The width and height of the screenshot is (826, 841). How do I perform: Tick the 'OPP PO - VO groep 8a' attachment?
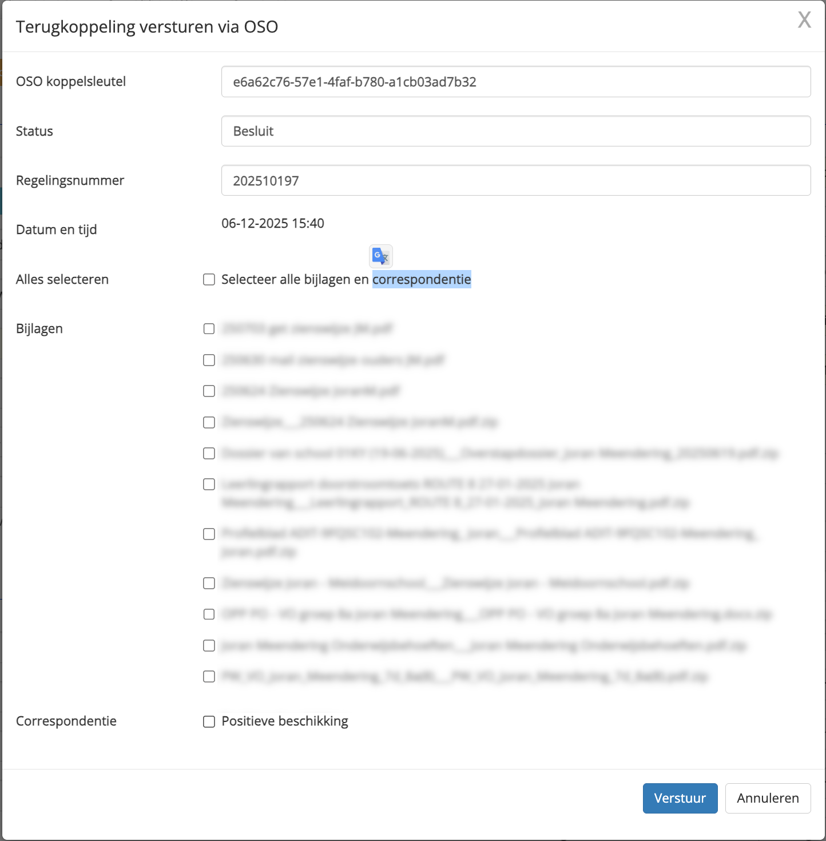pyautogui.click(x=209, y=614)
